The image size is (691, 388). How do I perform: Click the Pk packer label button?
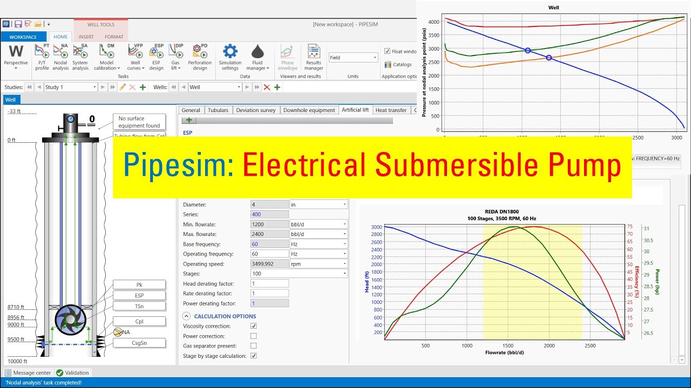tap(139, 285)
